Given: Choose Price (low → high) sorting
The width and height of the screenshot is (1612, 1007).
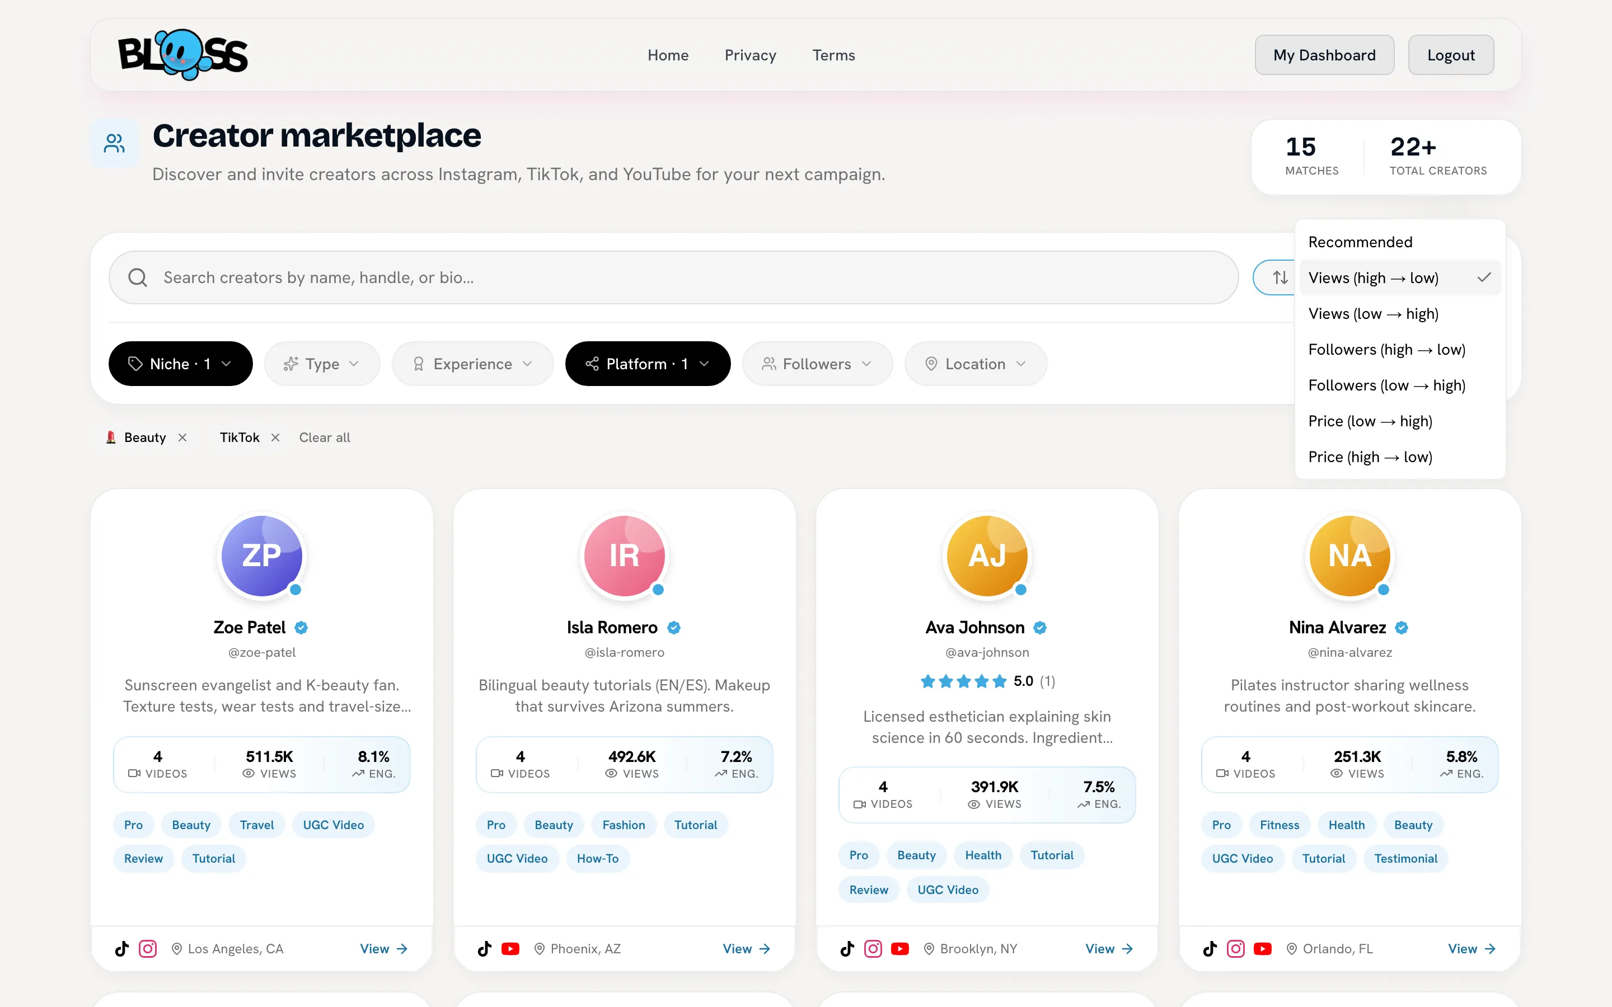Looking at the screenshot, I should 1399,421.
